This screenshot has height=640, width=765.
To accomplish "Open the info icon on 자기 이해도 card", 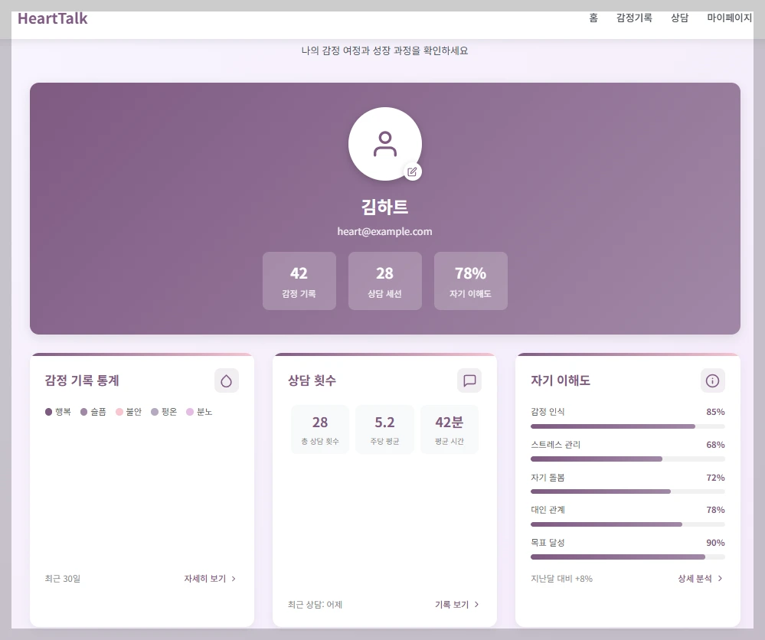I will [712, 380].
